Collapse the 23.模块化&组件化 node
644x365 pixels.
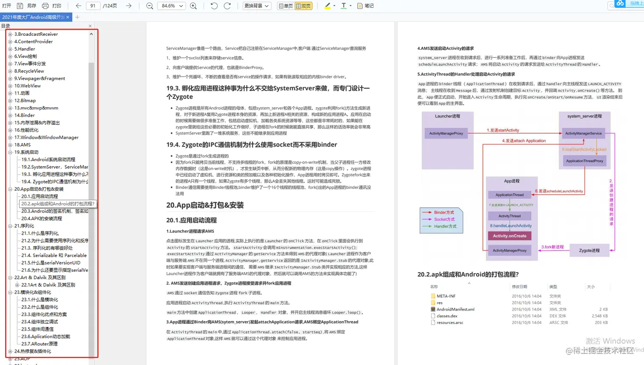coord(10,292)
